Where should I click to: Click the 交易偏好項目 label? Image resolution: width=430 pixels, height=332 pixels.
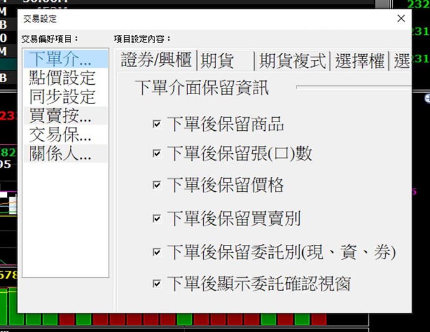50,39
